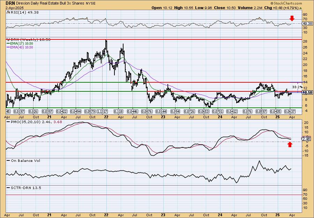
Task: Click the 0.0412 value box
Action: point(232,111)
